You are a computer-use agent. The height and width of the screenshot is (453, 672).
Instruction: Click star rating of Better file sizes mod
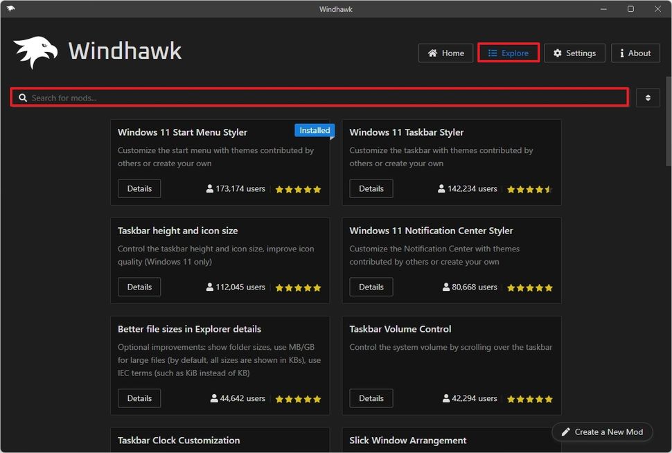[299, 399]
